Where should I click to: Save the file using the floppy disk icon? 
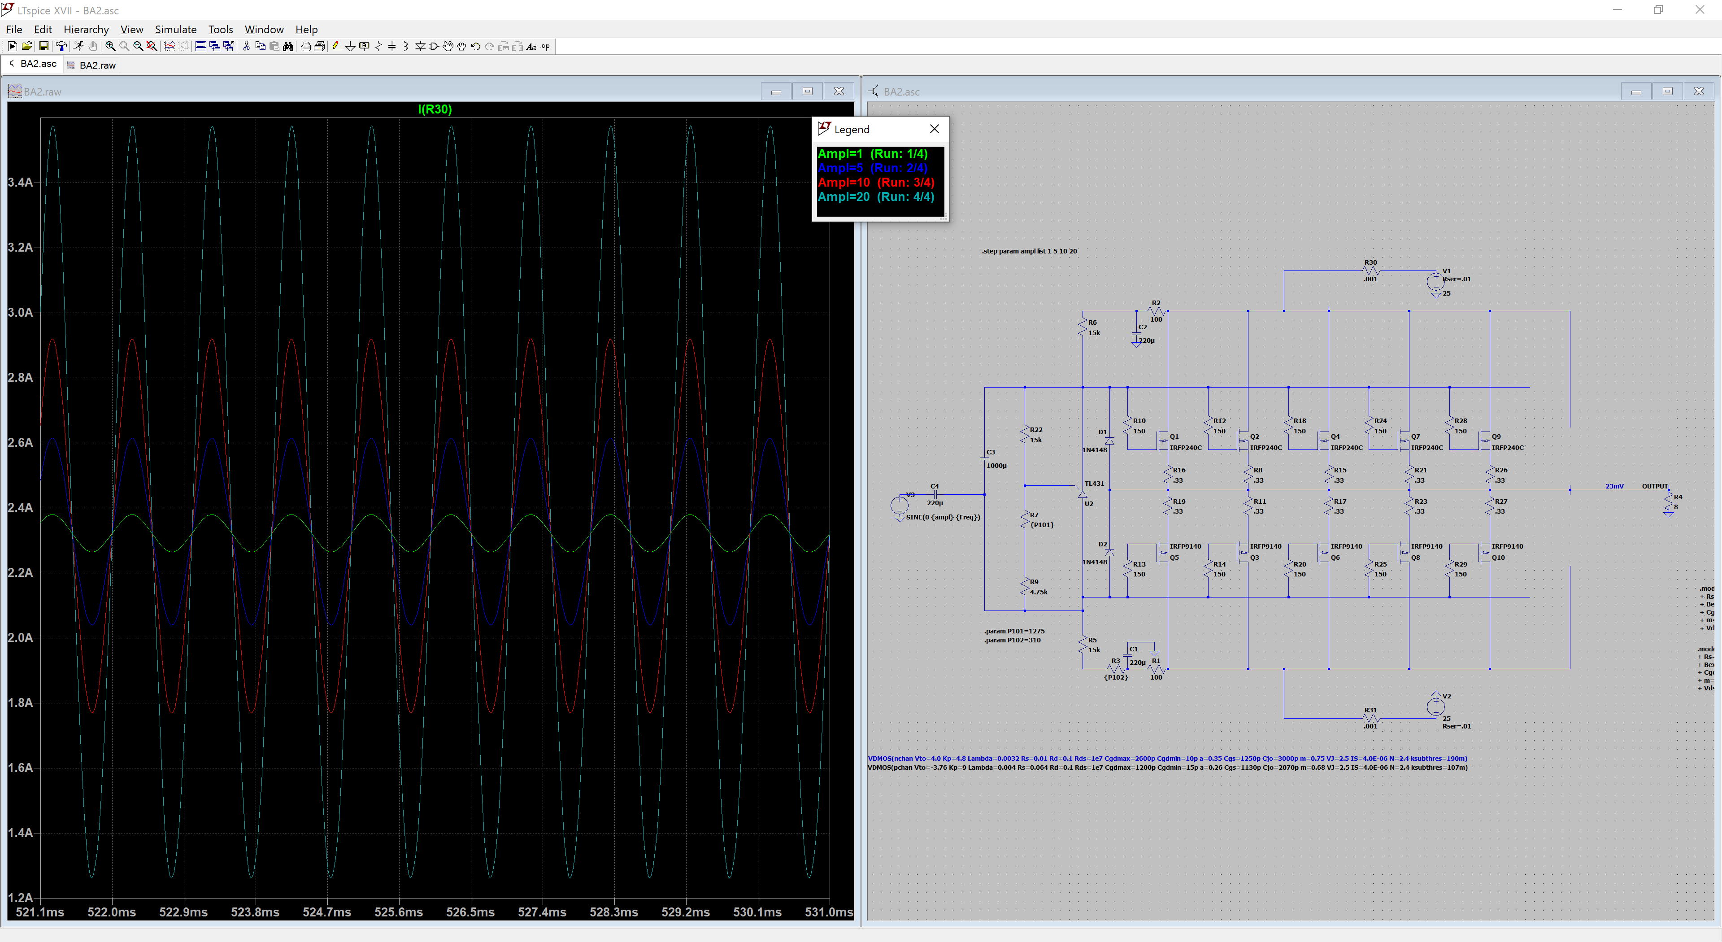click(x=43, y=46)
